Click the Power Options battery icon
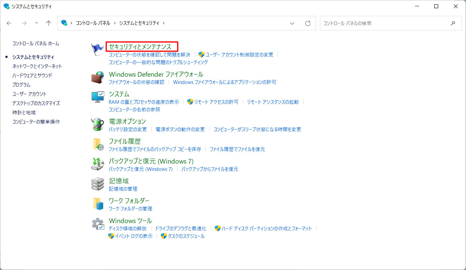The width and height of the screenshot is (466, 270). pos(98,125)
